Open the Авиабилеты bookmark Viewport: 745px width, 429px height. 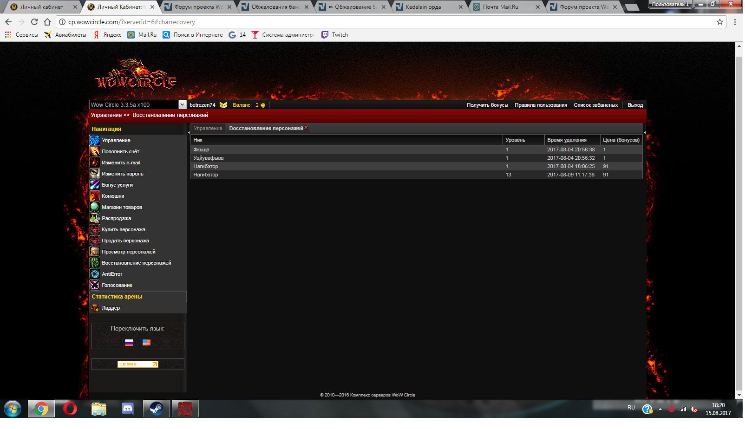pyautogui.click(x=65, y=35)
